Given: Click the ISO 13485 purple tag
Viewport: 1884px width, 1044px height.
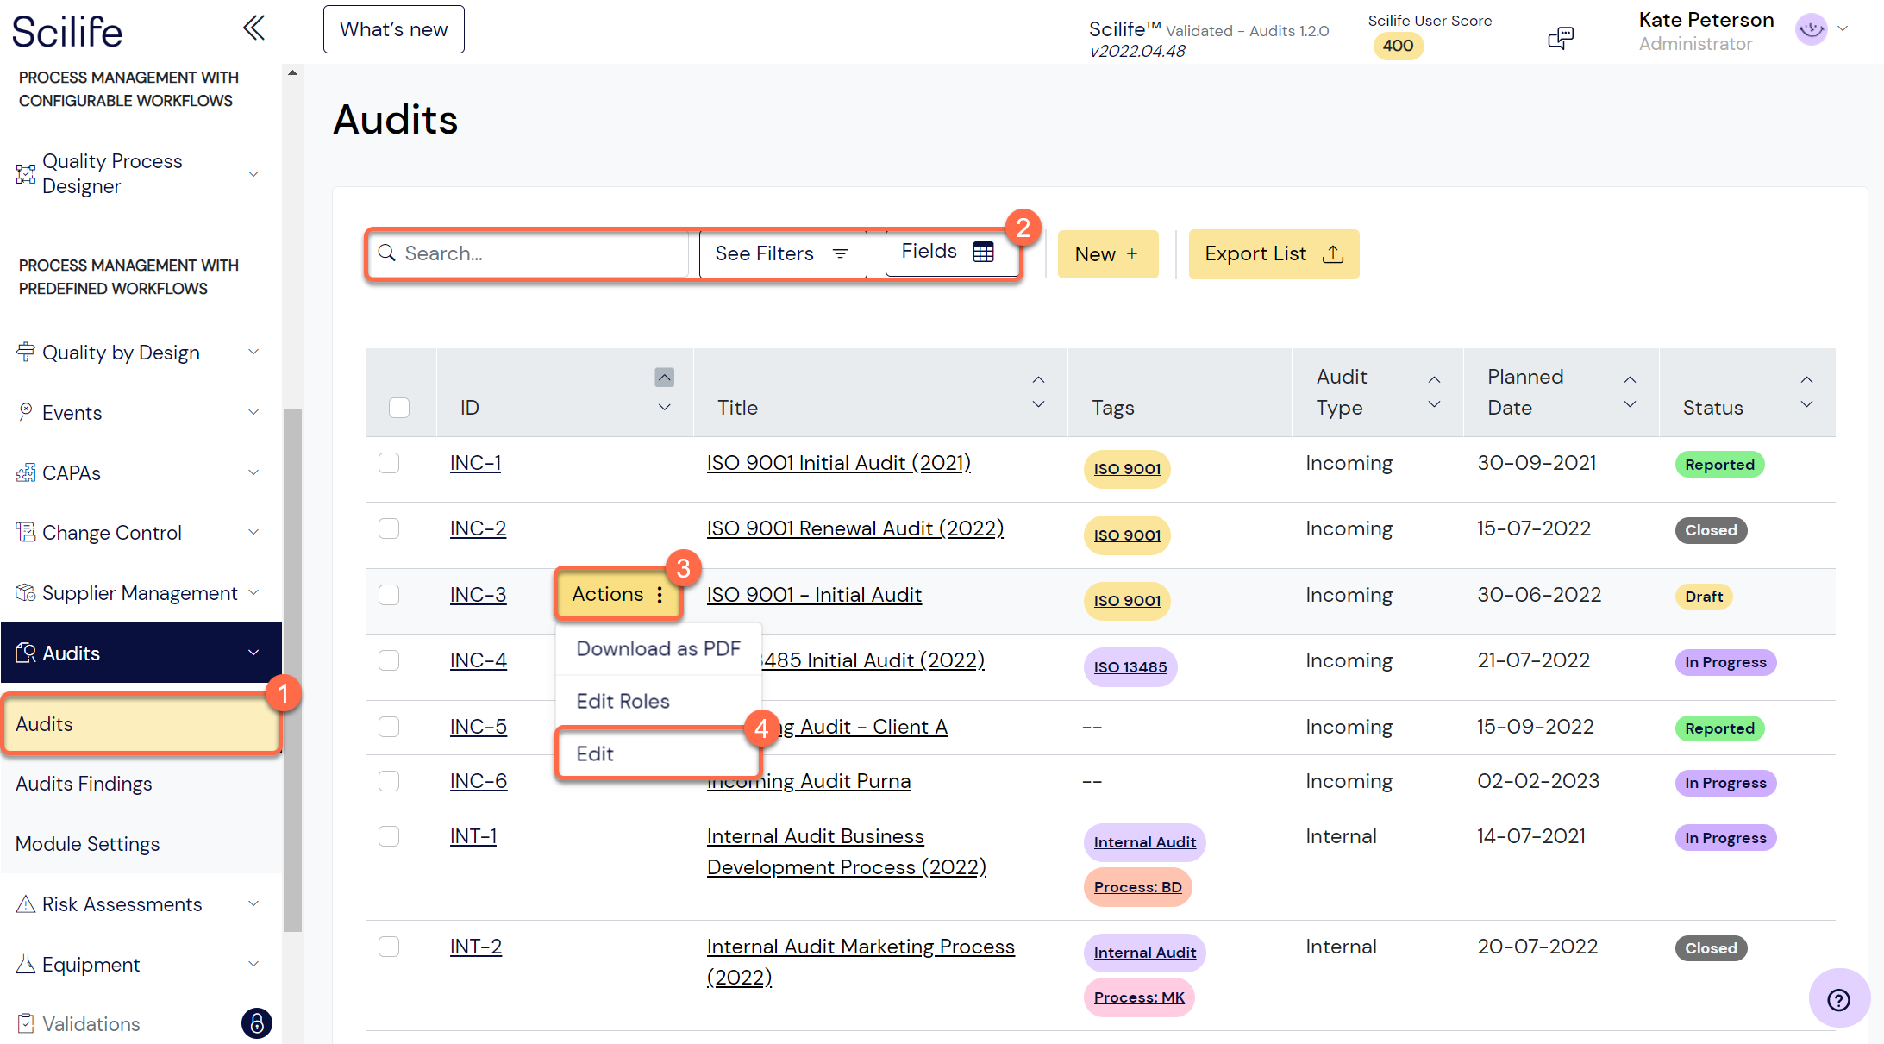Looking at the screenshot, I should point(1130,666).
